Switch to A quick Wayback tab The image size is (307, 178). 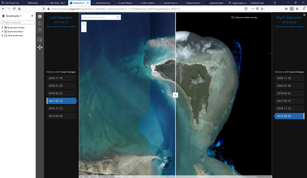click(124, 3)
